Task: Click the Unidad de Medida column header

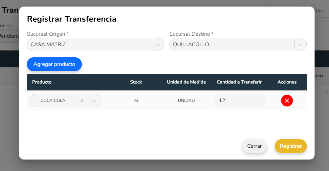Action: coord(186,82)
